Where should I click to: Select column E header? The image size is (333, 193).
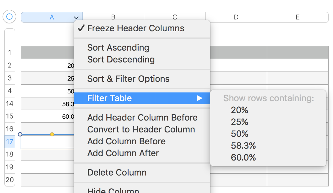[x=297, y=17]
